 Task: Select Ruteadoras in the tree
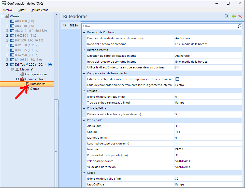click(38, 84)
